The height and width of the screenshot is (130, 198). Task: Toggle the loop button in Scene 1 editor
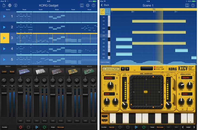pyautogui.click(x=144, y=127)
